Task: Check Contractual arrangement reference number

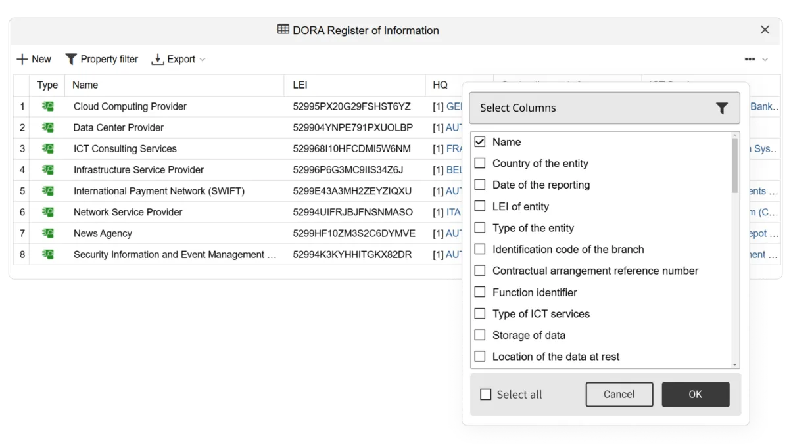Action: point(480,271)
